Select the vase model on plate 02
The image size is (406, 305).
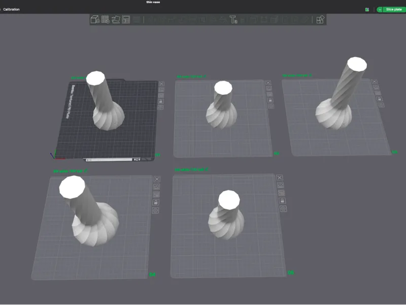click(222, 105)
